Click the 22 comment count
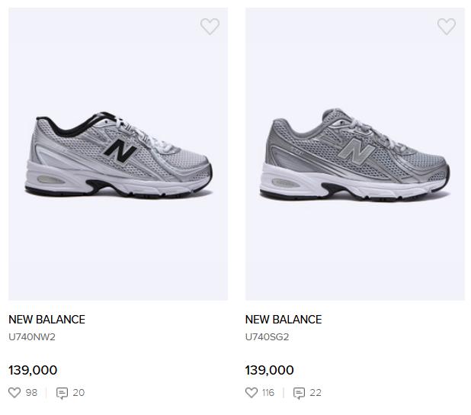Image resolution: width=471 pixels, height=415 pixels. [x=316, y=393]
